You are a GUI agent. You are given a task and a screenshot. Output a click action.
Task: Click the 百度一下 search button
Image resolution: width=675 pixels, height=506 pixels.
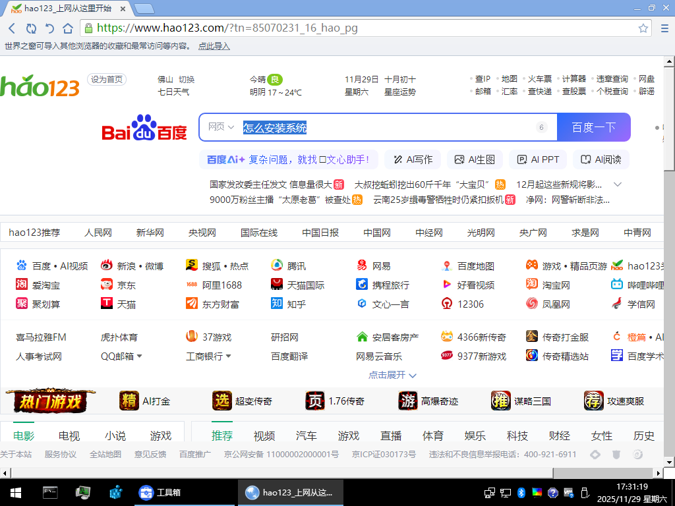(x=594, y=126)
